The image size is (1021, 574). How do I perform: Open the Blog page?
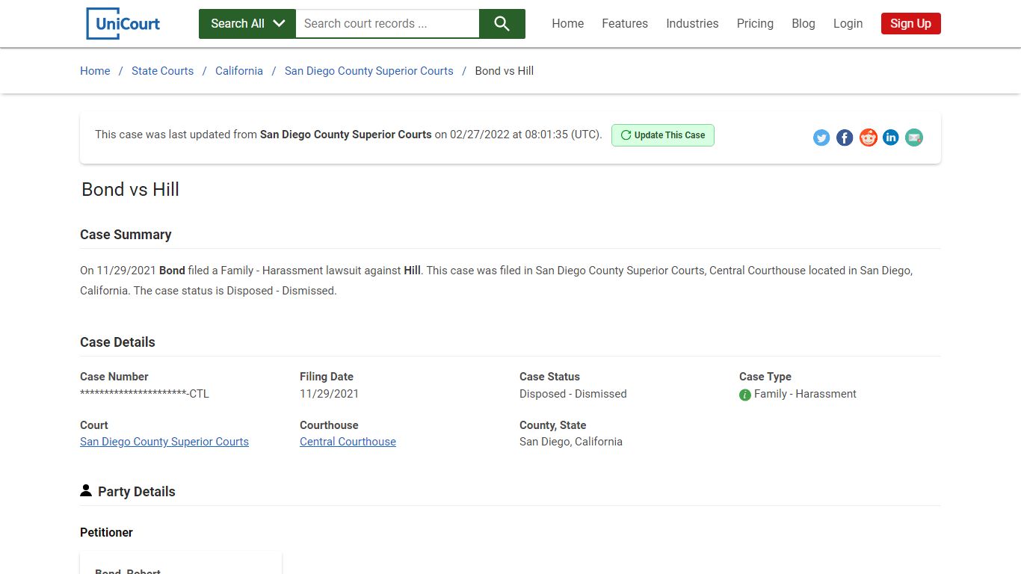pyautogui.click(x=803, y=24)
